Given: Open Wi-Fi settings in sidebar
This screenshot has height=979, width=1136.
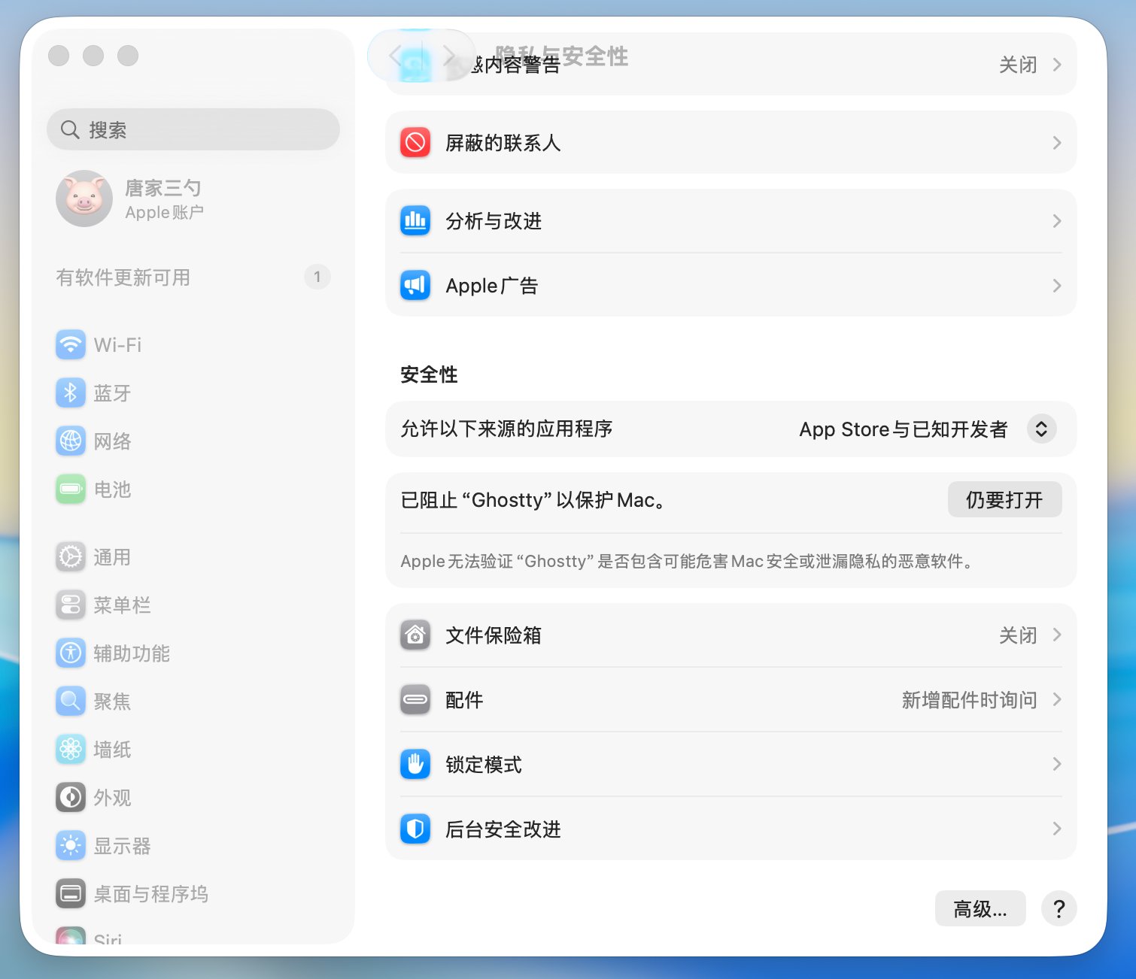Looking at the screenshot, I should click(99, 345).
